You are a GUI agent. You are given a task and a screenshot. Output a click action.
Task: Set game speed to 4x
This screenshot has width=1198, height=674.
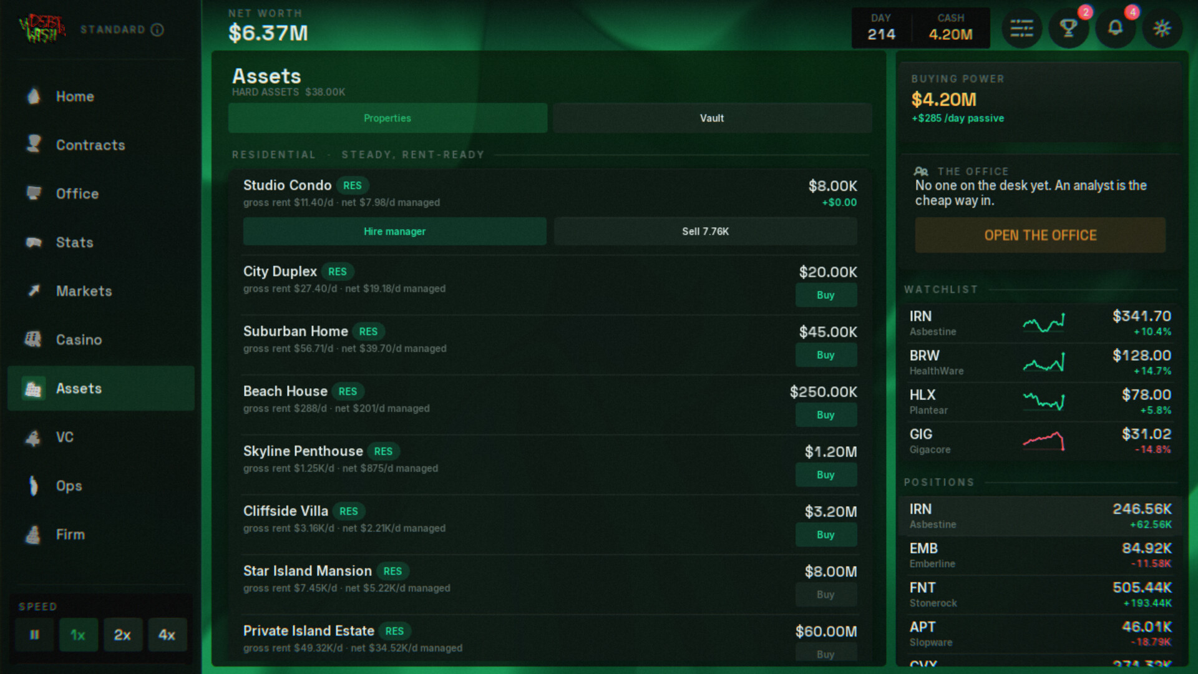coord(167,635)
